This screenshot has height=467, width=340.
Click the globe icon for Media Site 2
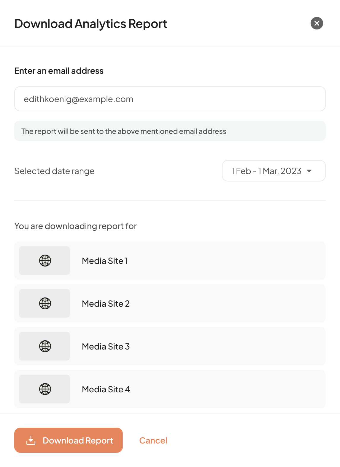coord(45,303)
